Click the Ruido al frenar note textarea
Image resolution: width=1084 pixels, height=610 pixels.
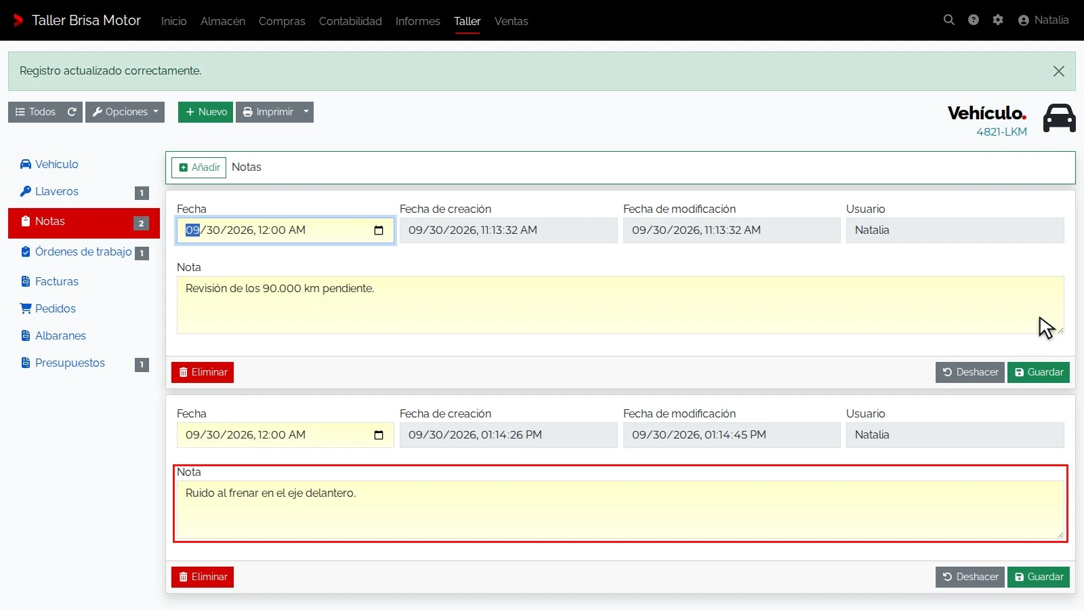point(621,510)
